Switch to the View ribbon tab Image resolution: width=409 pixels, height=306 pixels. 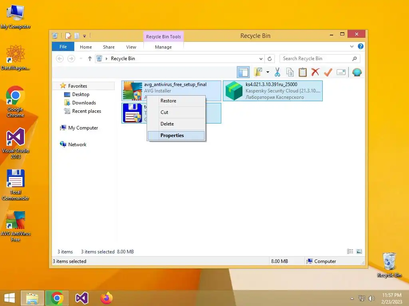coord(131,47)
